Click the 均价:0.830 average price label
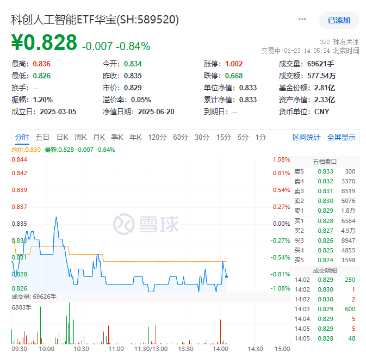Viewport: 366px width, 358px height. coord(26,150)
